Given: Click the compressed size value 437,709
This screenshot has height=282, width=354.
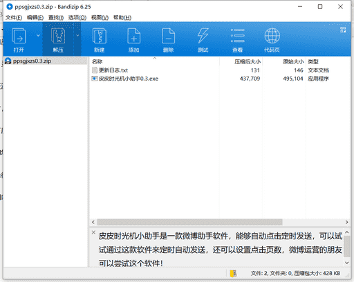Looking at the screenshot, I should (250, 79).
